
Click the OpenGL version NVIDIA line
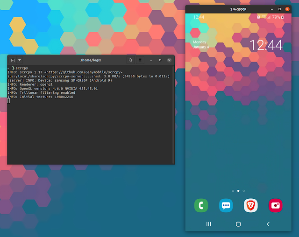(x=53, y=89)
